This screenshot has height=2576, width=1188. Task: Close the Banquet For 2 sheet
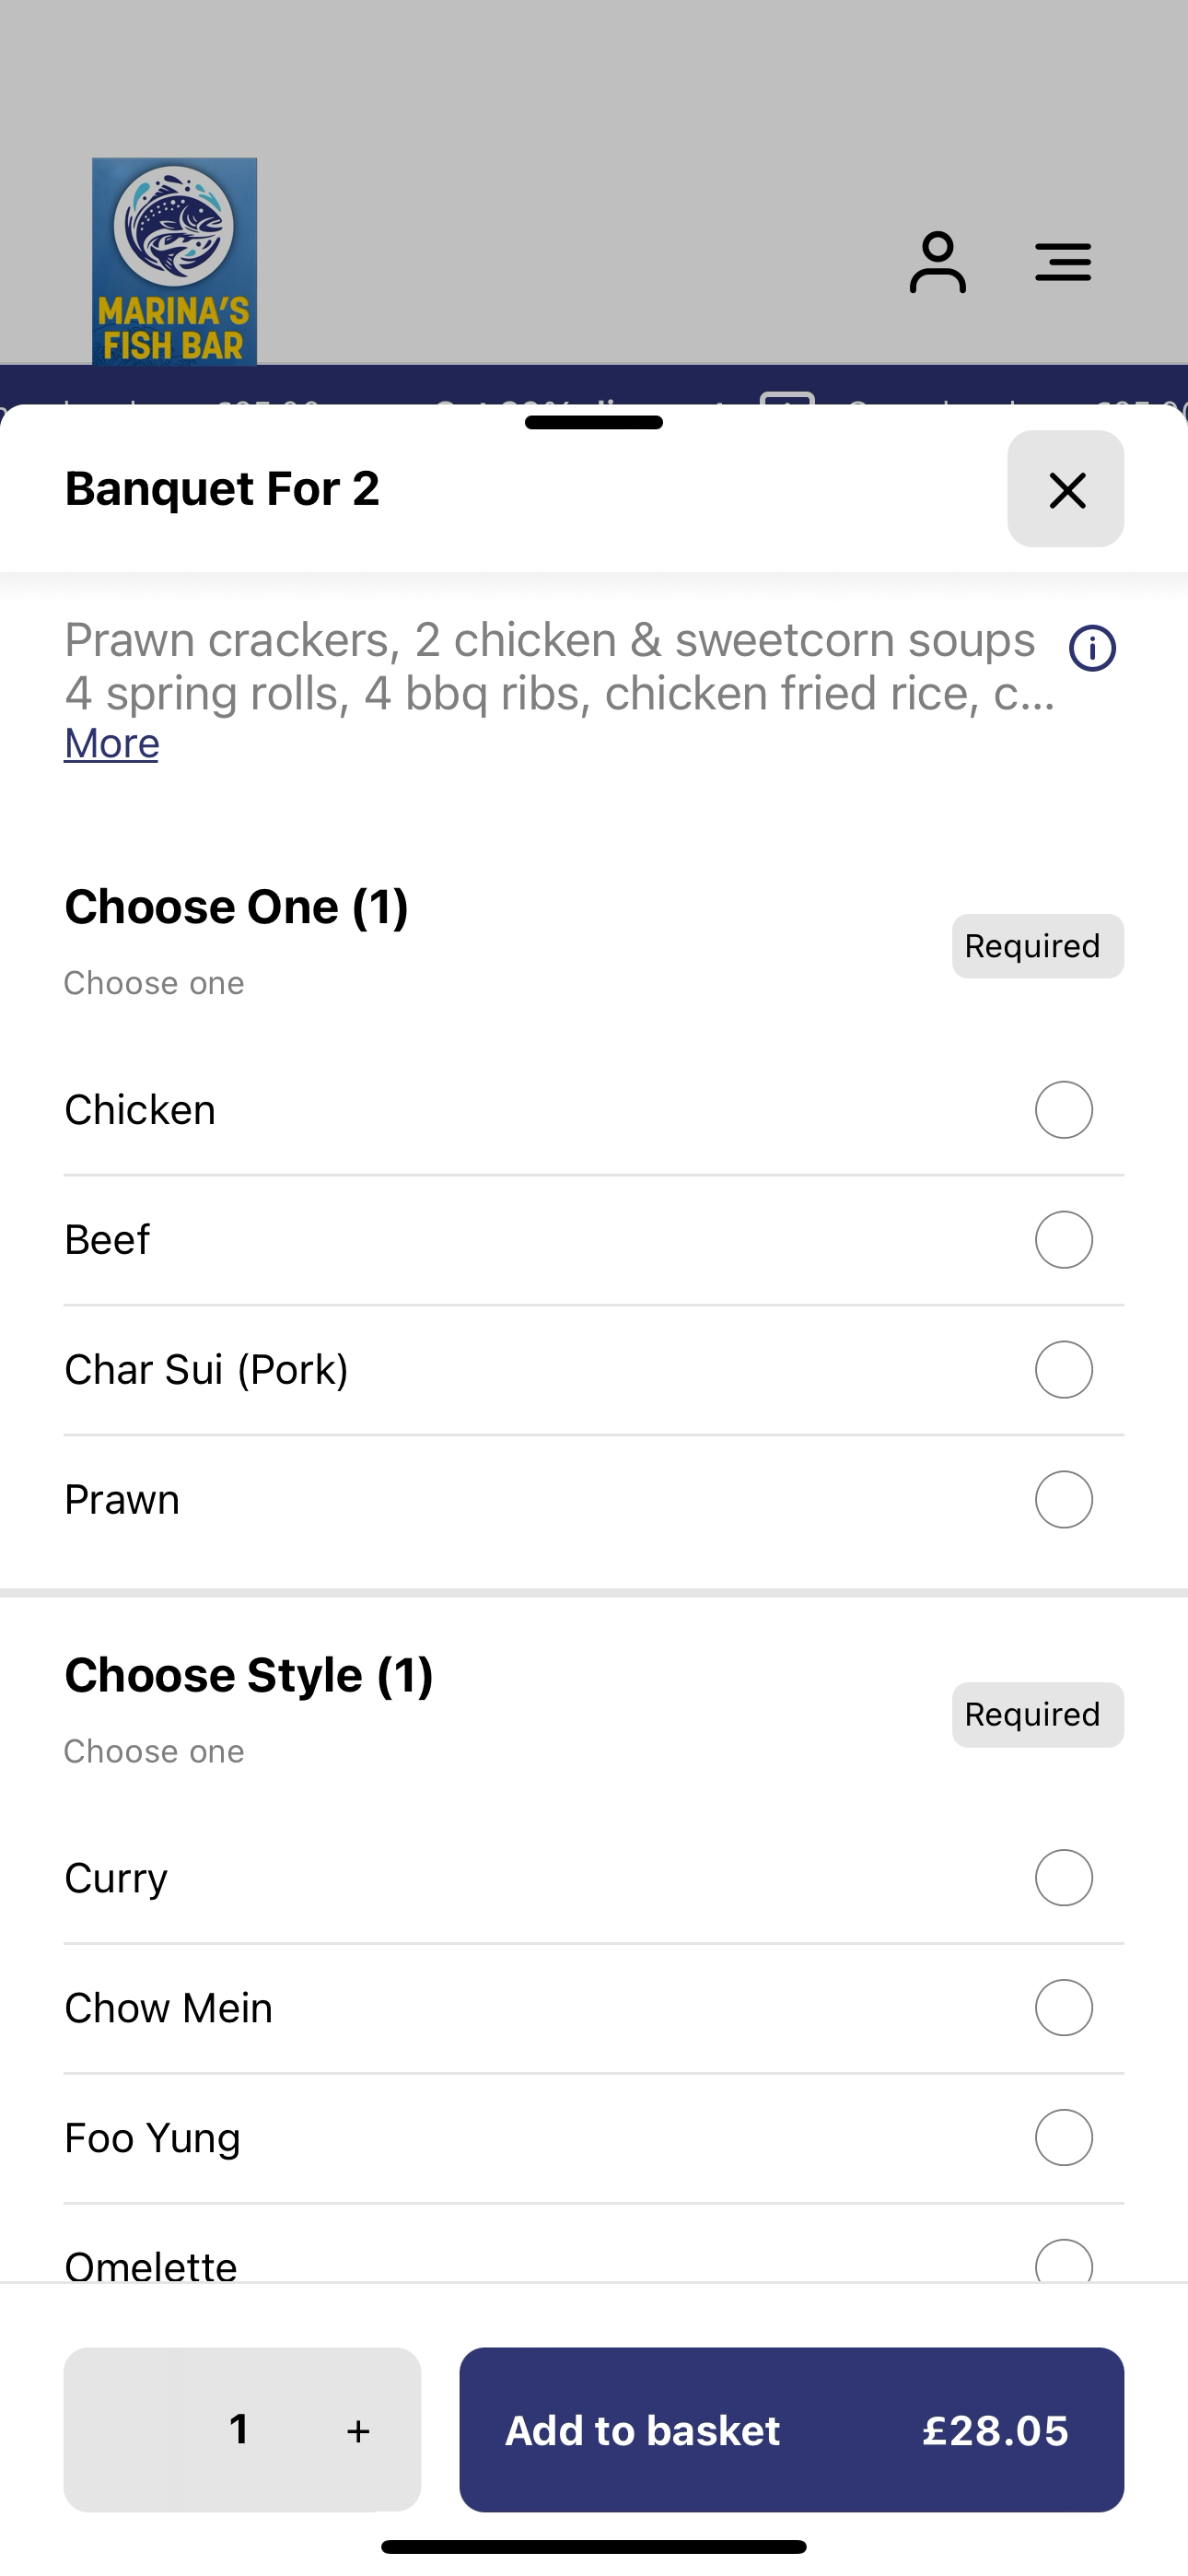point(1066,489)
